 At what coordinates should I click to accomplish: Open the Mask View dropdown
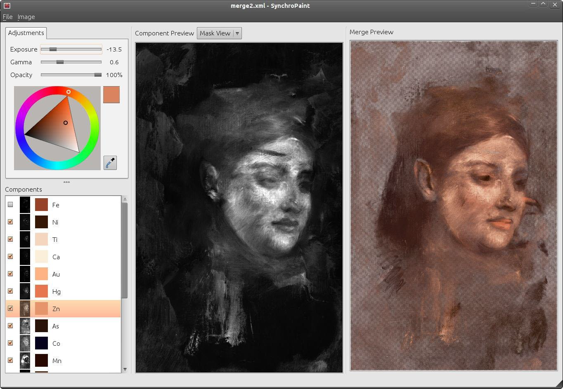point(219,33)
